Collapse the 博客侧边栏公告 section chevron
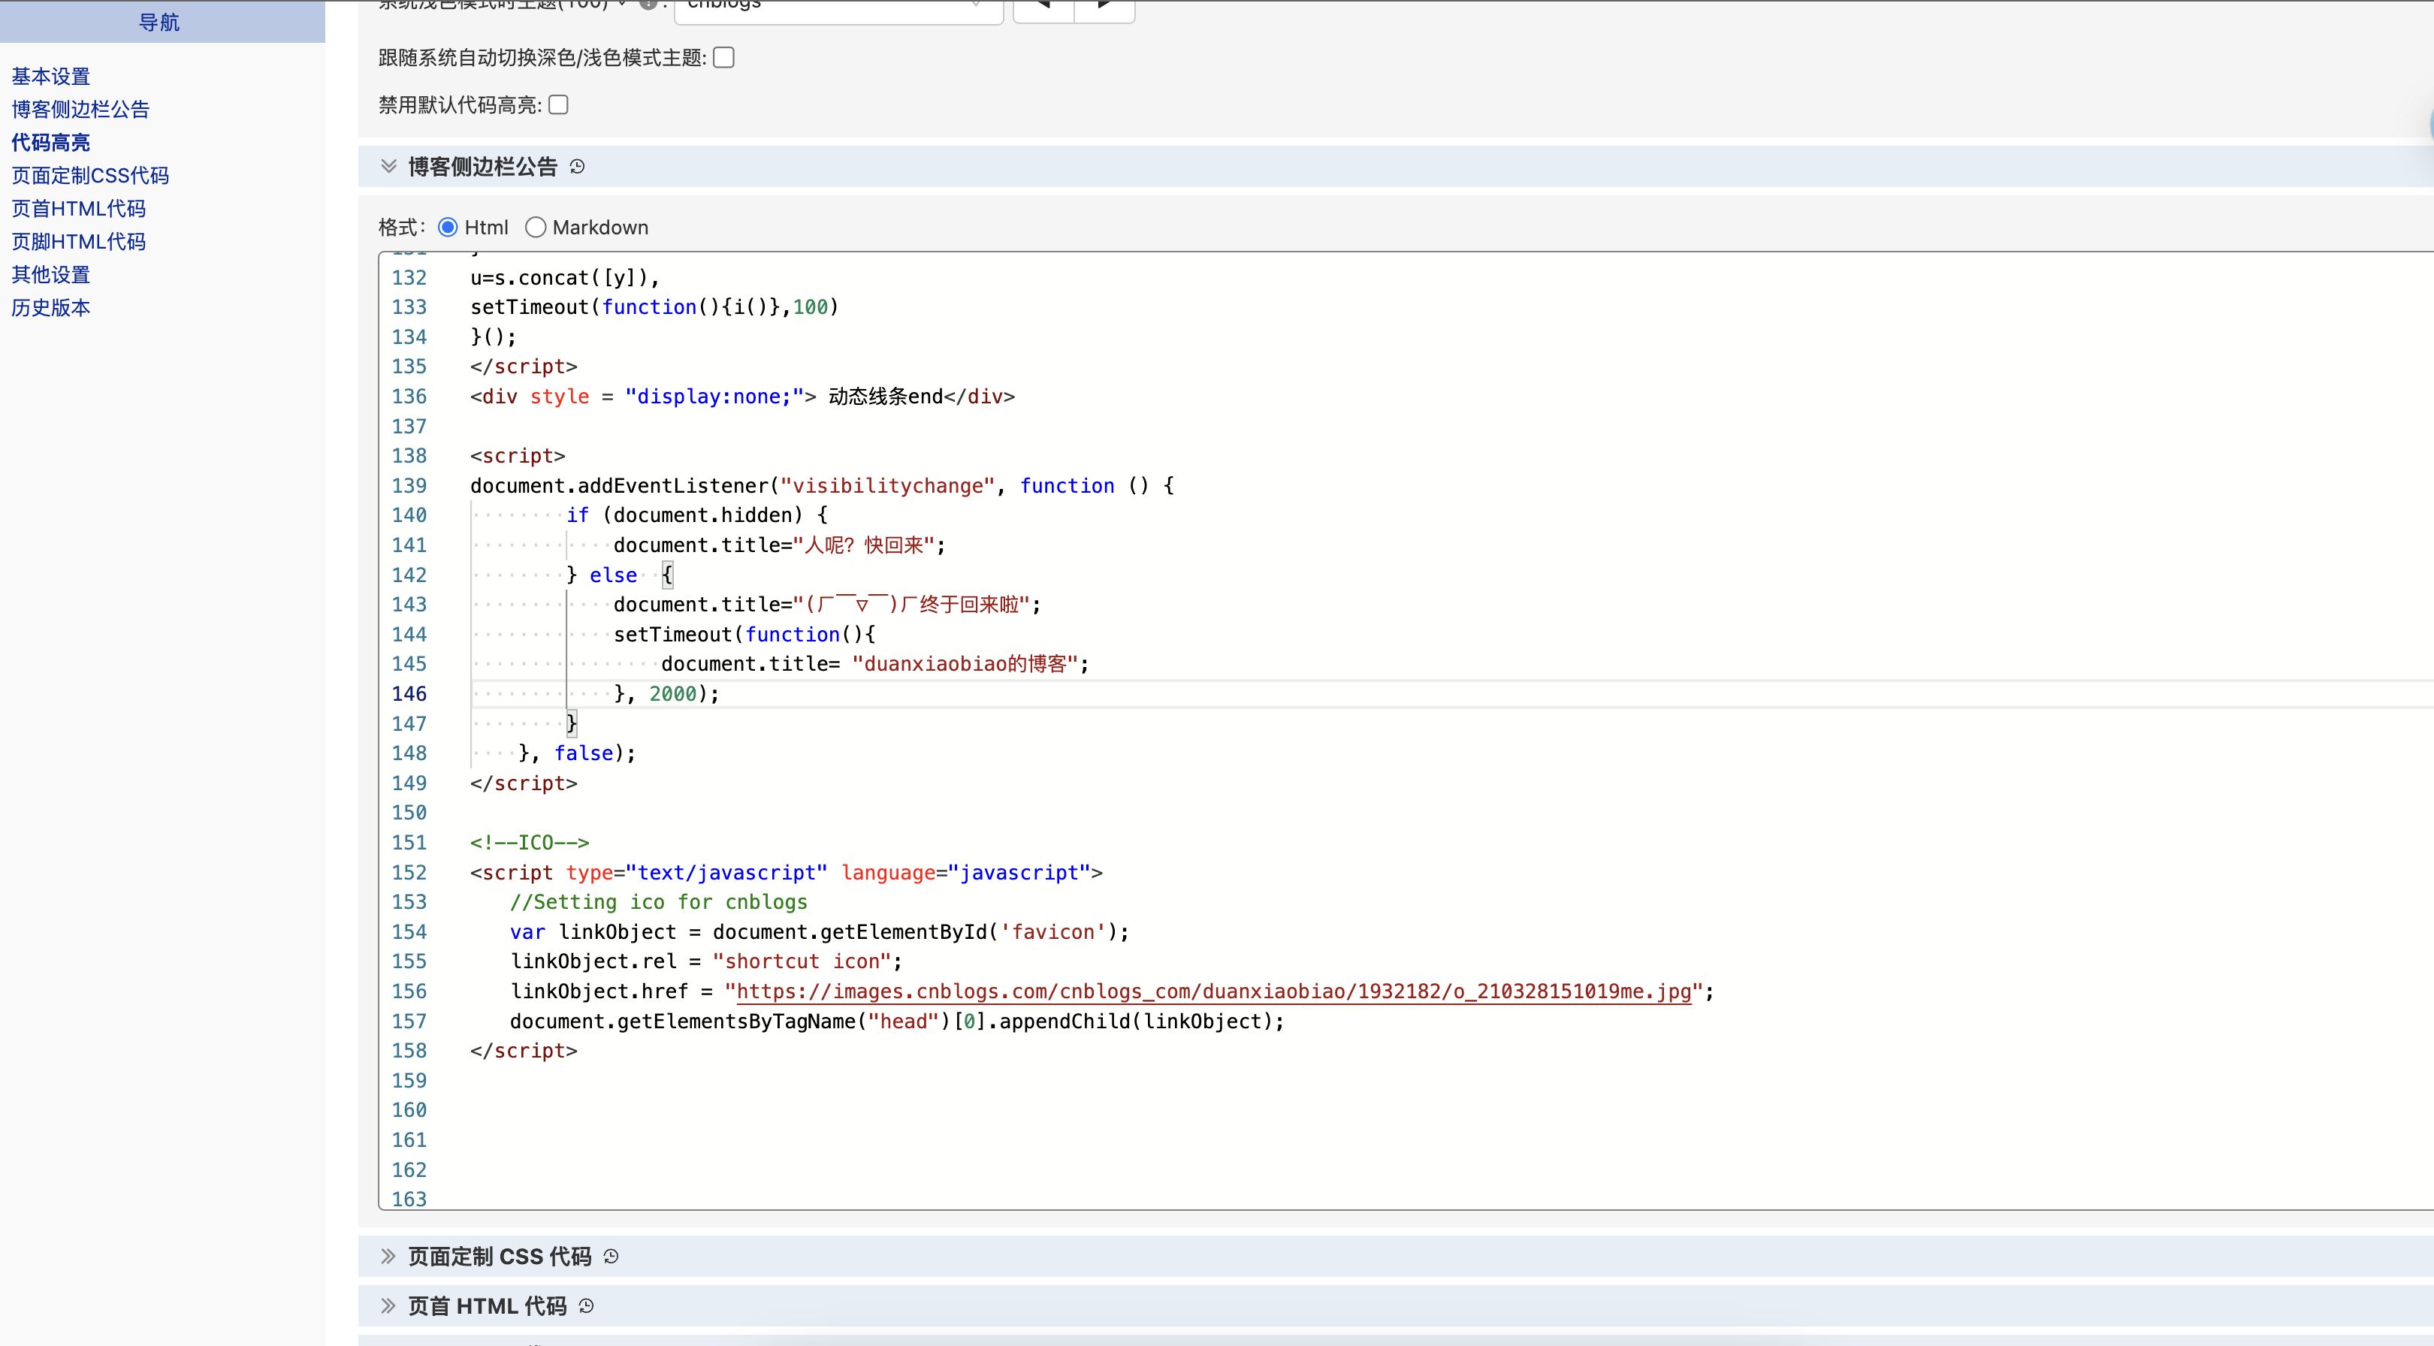The width and height of the screenshot is (2434, 1346). tap(388, 166)
